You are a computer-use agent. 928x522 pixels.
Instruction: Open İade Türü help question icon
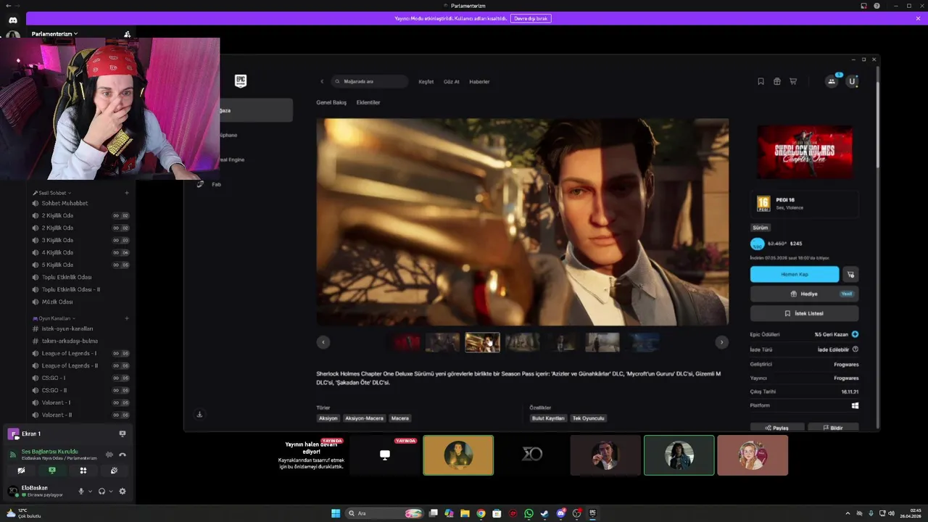pos(855,349)
